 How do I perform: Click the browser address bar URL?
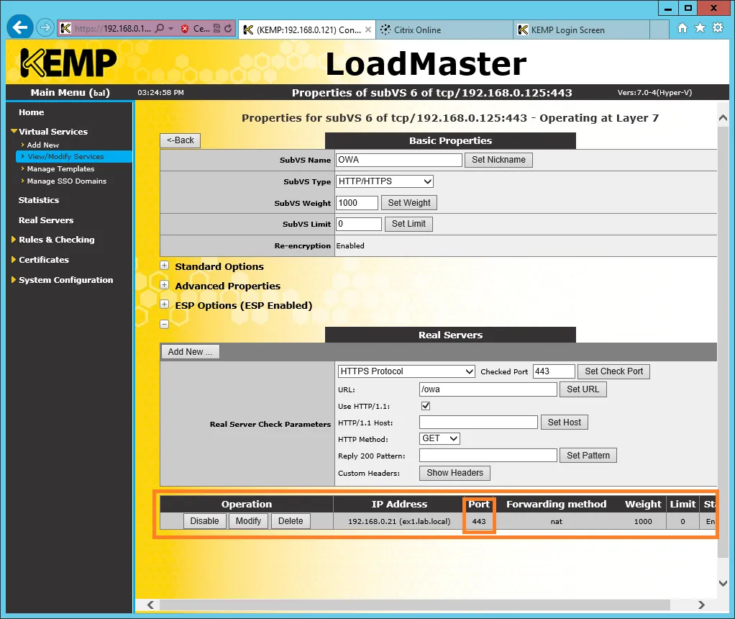[112, 29]
